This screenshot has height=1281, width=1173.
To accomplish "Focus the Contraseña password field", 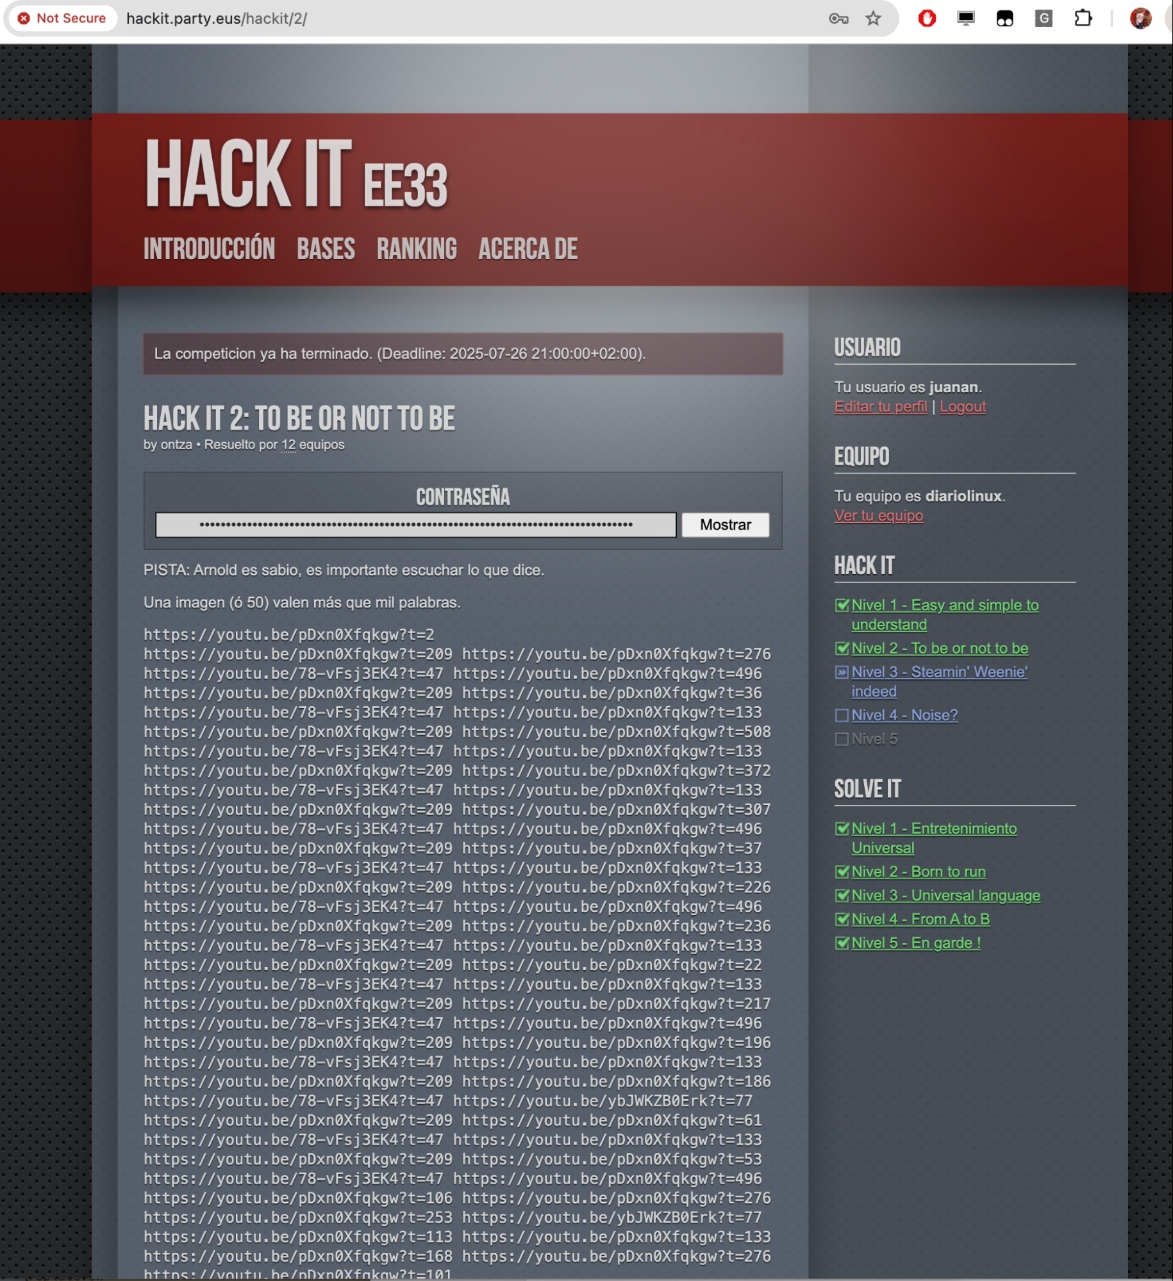I will [x=416, y=525].
